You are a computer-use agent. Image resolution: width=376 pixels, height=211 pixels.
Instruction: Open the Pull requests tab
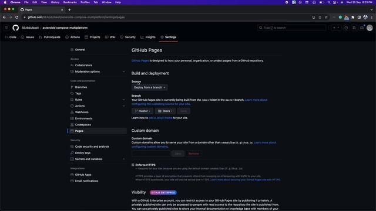coord(49,37)
